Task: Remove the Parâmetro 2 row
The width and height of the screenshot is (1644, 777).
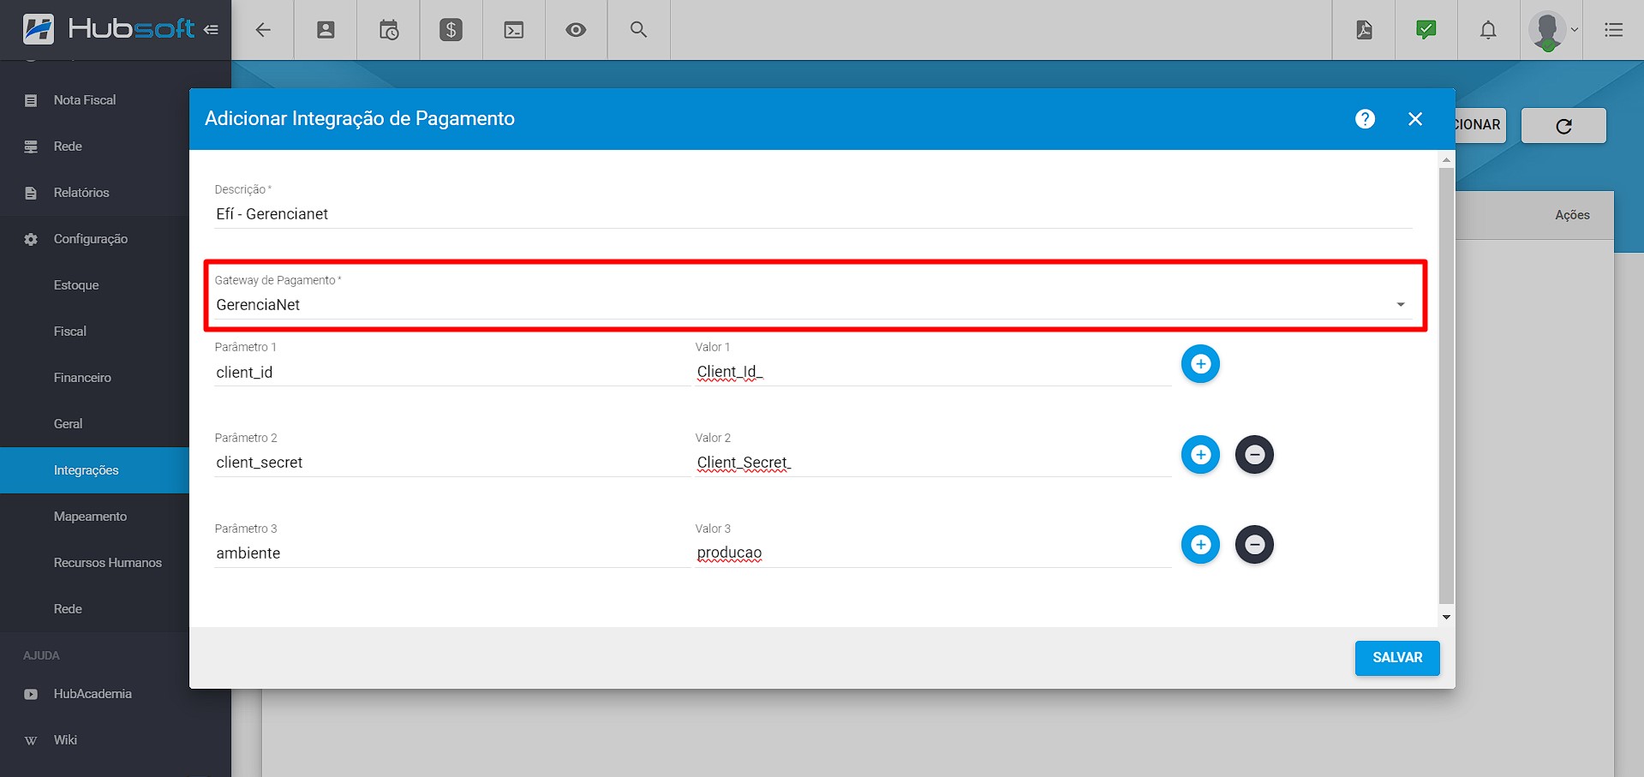Action: click(x=1254, y=455)
